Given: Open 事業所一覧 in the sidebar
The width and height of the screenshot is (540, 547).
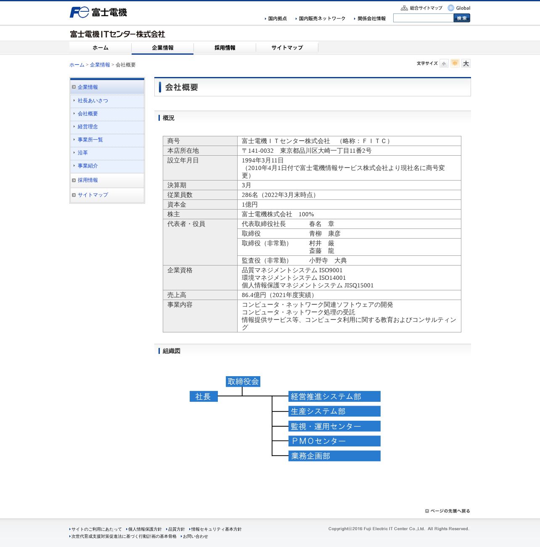Looking at the screenshot, I should [x=90, y=140].
